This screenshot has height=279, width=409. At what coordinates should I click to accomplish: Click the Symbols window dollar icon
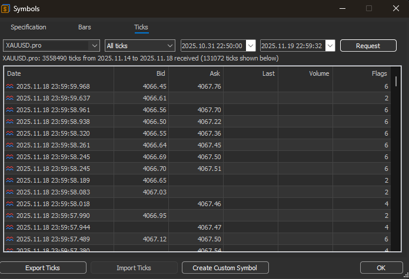(5, 9)
